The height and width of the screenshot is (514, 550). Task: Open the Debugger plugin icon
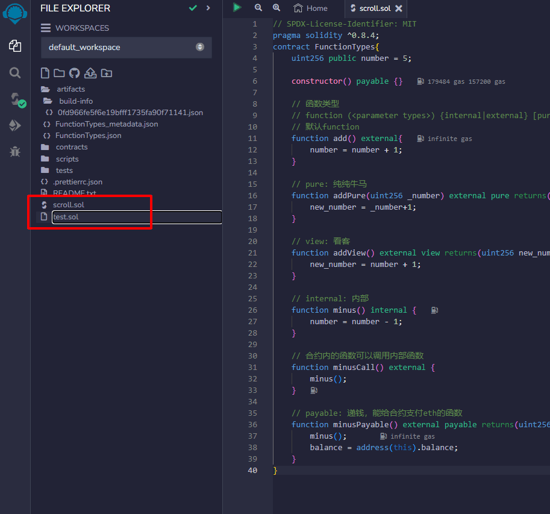point(14,152)
